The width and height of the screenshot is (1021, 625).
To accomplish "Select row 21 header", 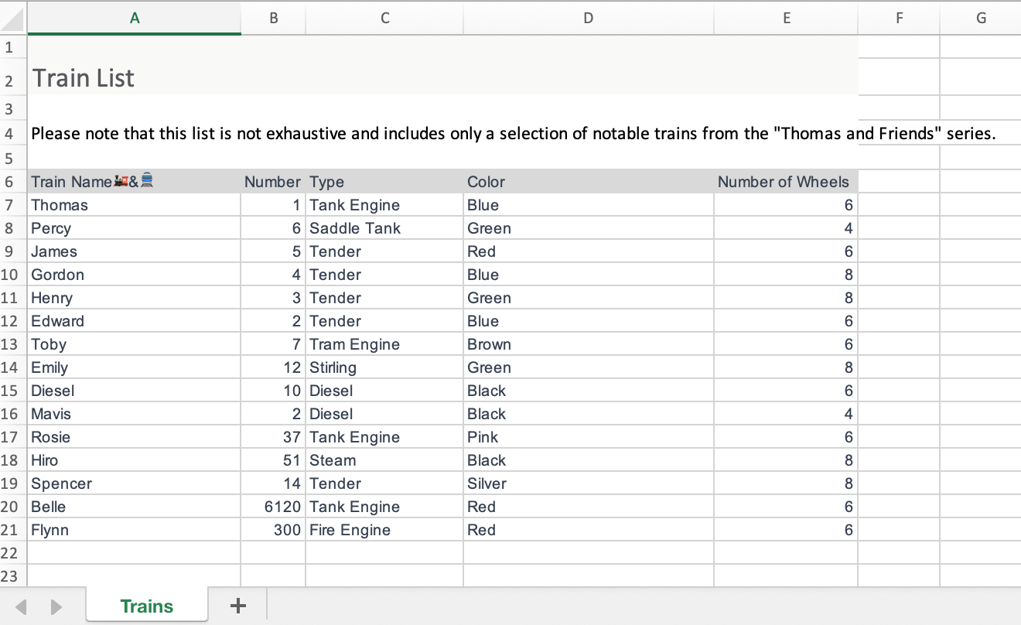I will [10, 530].
